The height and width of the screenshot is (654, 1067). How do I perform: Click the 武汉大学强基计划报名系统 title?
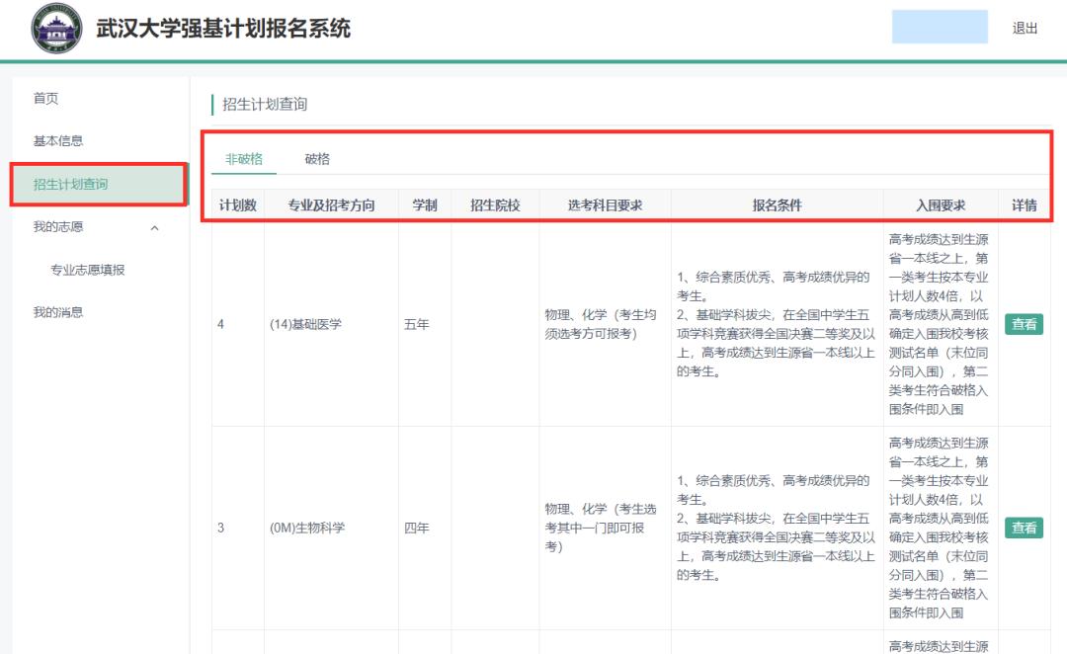coord(223,28)
